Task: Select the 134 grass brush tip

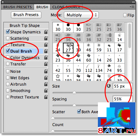Action: point(99,69)
